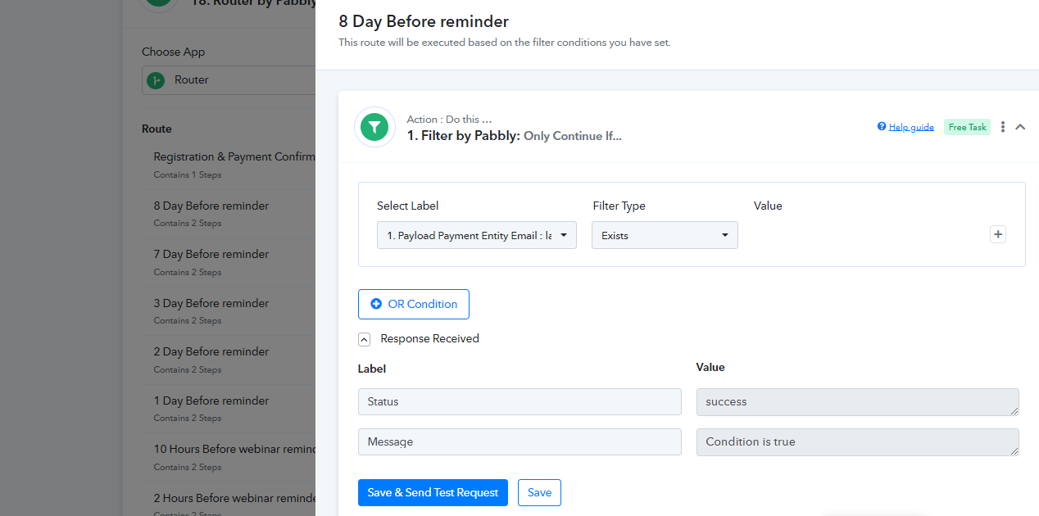
Task: Click the Save button
Action: pyautogui.click(x=539, y=493)
